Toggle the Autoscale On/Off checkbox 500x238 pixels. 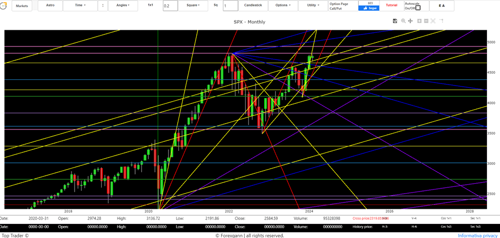point(418,8)
